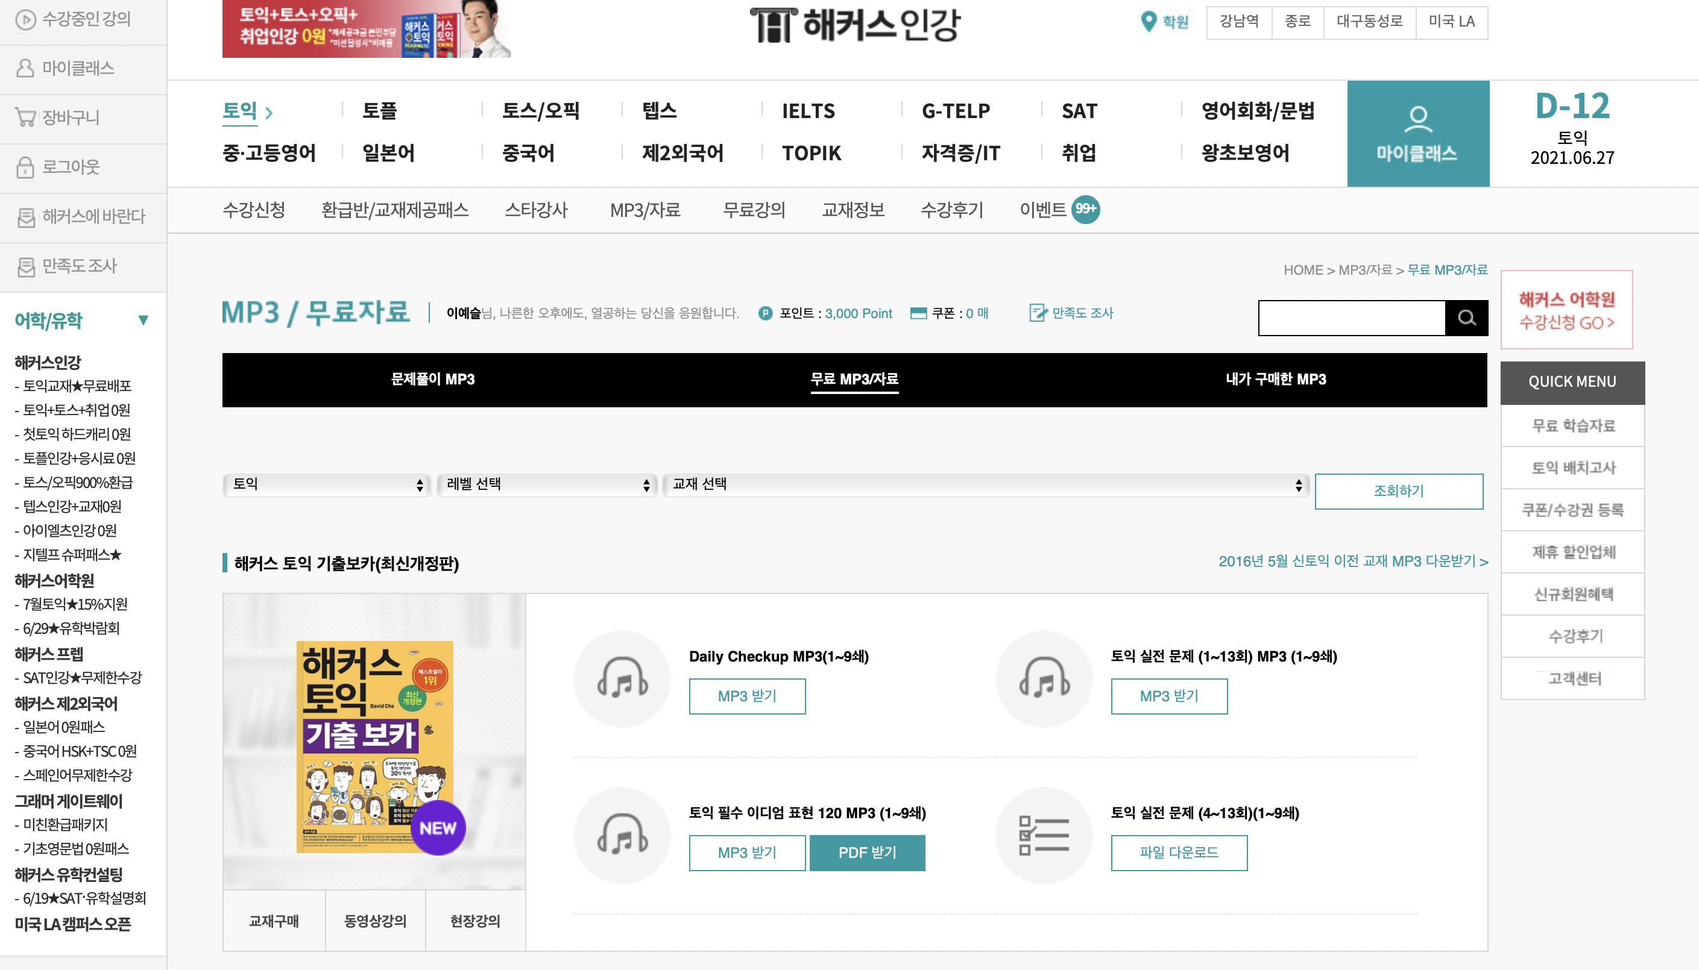Open the 토플 category in main nav
Image resolution: width=1699 pixels, height=970 pixels.
point(379,111)
